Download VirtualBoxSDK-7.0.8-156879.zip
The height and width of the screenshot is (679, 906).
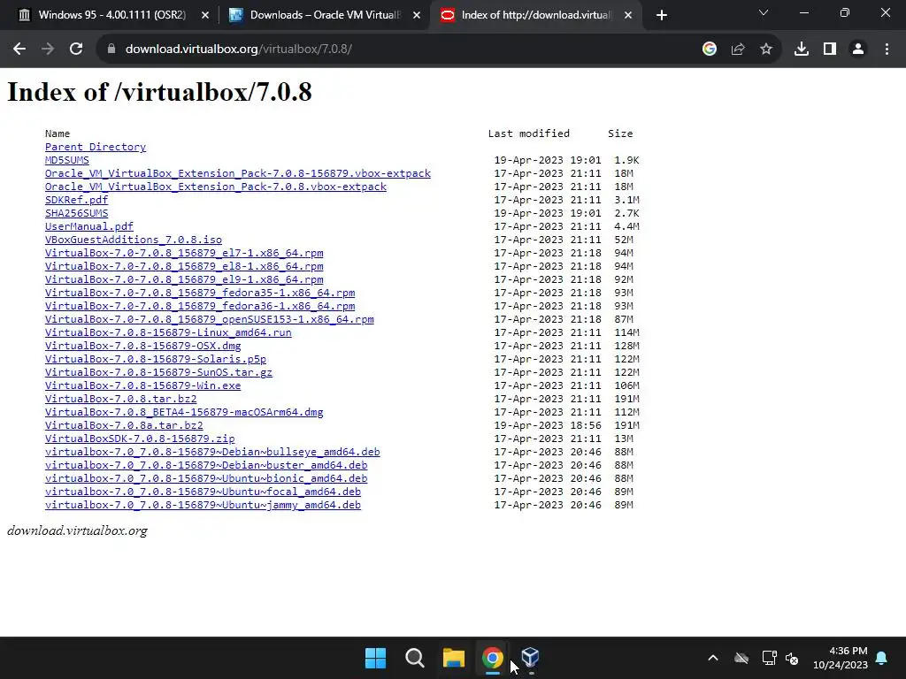tap(140, 439)
